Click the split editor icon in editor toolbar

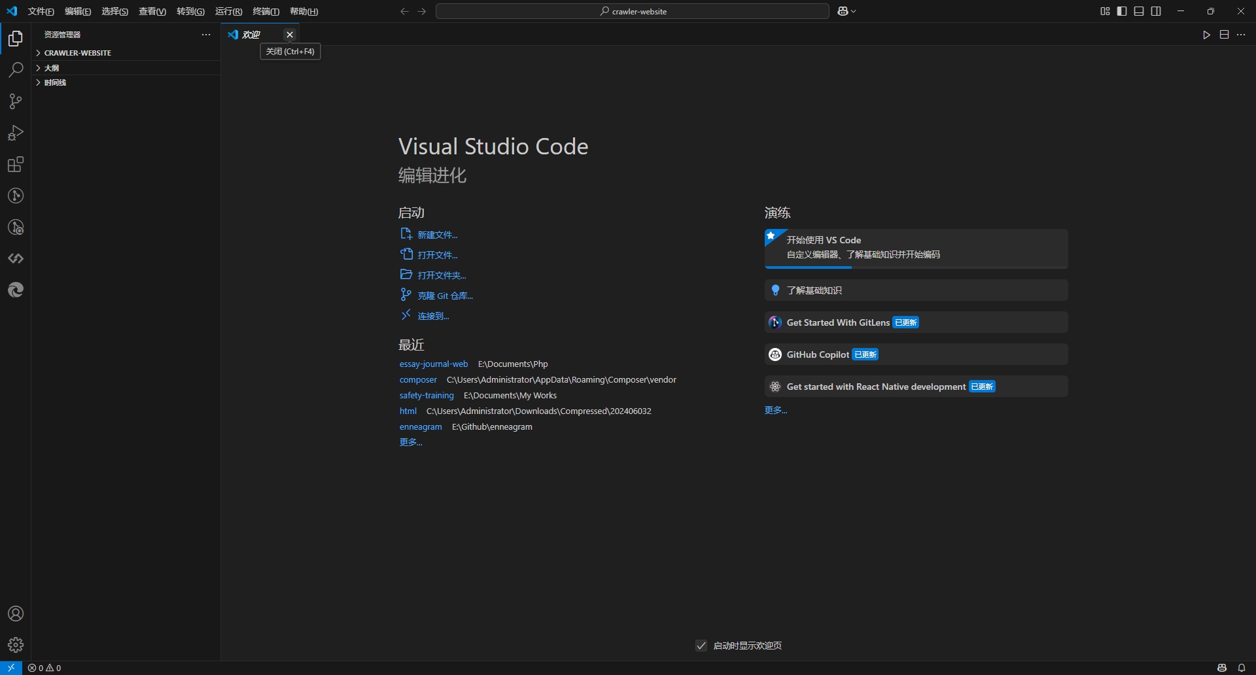pos(1224,35)
